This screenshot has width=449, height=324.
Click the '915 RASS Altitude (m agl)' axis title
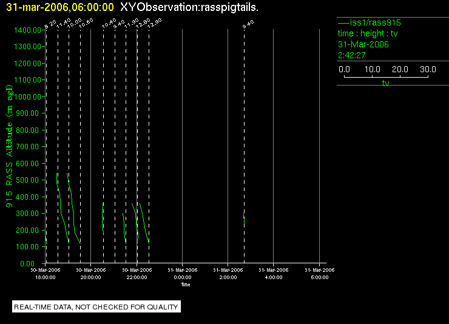pos(9,146)
